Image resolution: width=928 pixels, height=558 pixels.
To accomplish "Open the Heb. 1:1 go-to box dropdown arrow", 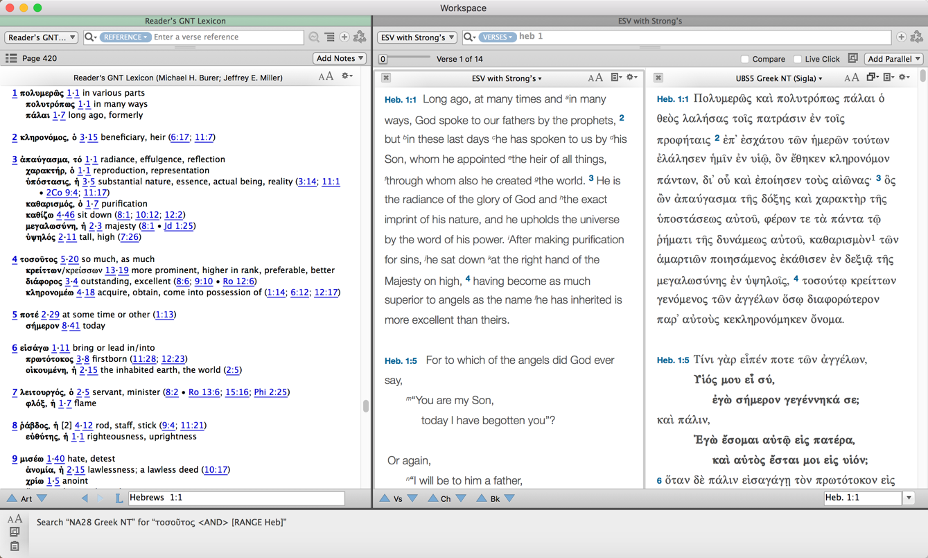I will pyautogui.click(x=909, y=498).
